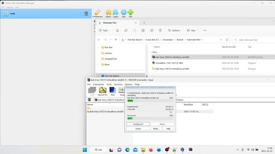Click the Processed total progress bar
This screenshot has width=275, height=154.
tap(150, 118)
